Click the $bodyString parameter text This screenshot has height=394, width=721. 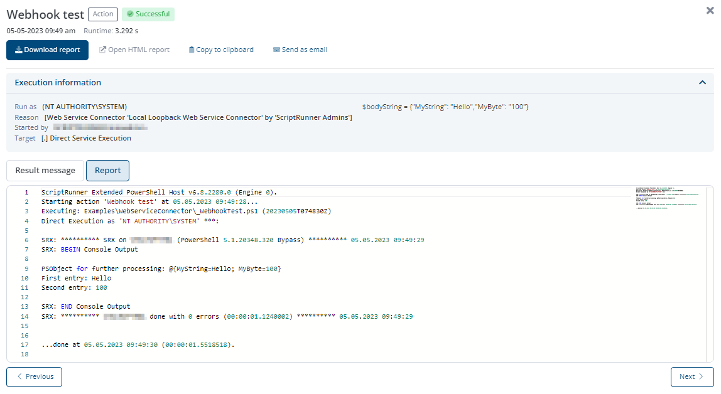pyautogui.click(x=445, y=107)
